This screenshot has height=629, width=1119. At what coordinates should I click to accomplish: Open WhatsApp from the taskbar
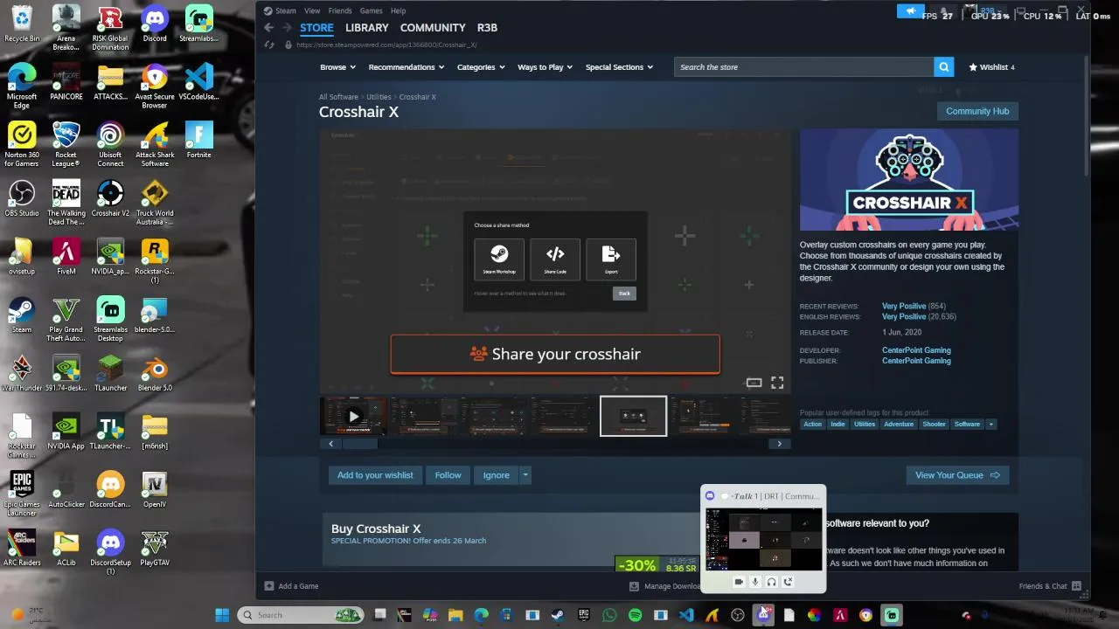pos(609,615)
